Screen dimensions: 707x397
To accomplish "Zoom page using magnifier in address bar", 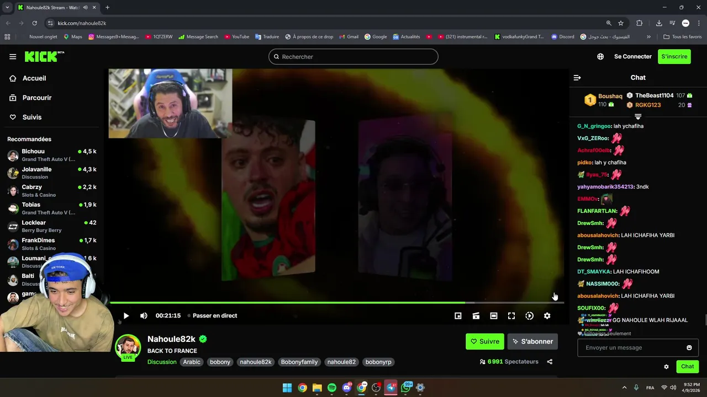I will pyautogui.click(x=609, y=23).
